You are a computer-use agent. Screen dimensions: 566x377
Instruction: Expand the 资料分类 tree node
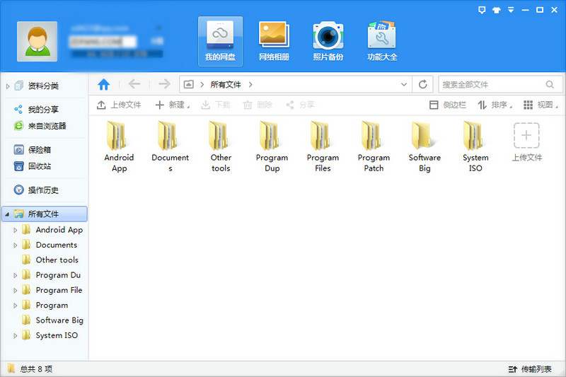point(8,86)
